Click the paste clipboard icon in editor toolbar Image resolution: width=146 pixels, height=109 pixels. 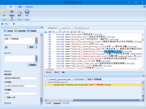coord(60,32)
